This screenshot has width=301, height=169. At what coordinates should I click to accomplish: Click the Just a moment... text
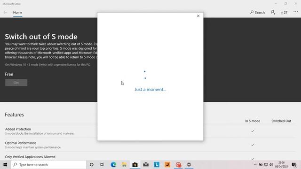[150, 89]
